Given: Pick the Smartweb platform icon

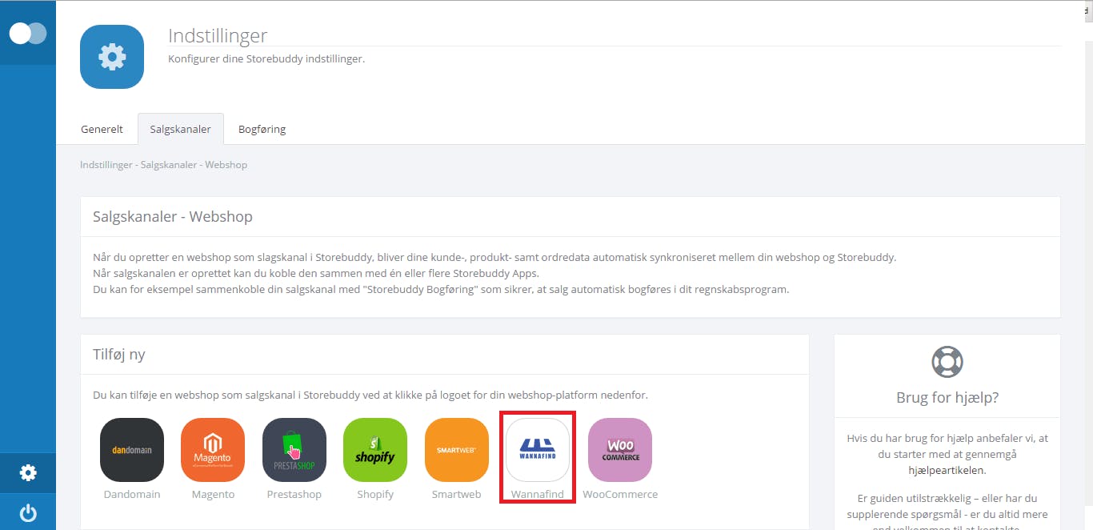Looking at the screenshot, I should 457,450.
